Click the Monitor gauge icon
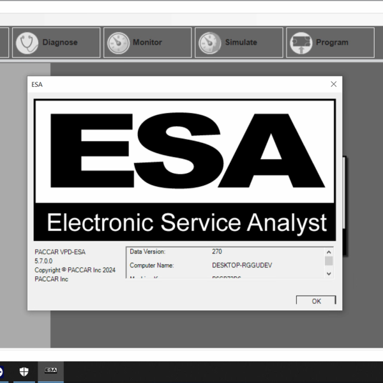 [118, 43]
